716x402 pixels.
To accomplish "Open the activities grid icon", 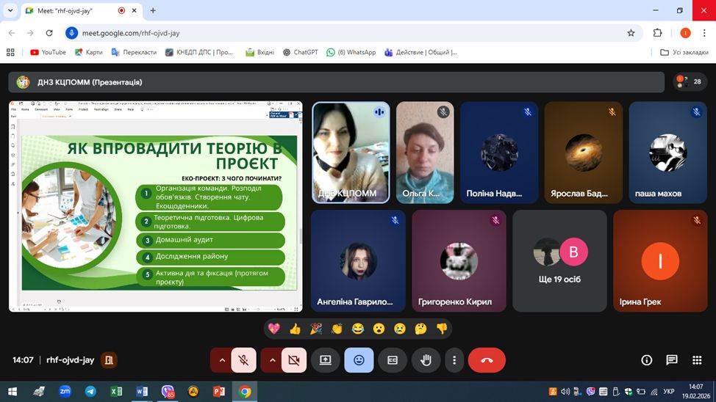I will (697, 360).
